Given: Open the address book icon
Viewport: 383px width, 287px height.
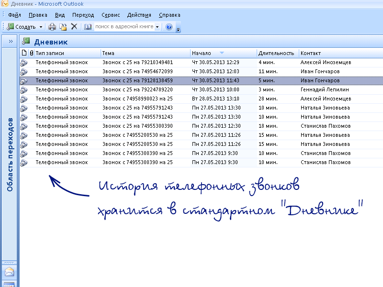Looking at the screenshot, I should (88, 27).
